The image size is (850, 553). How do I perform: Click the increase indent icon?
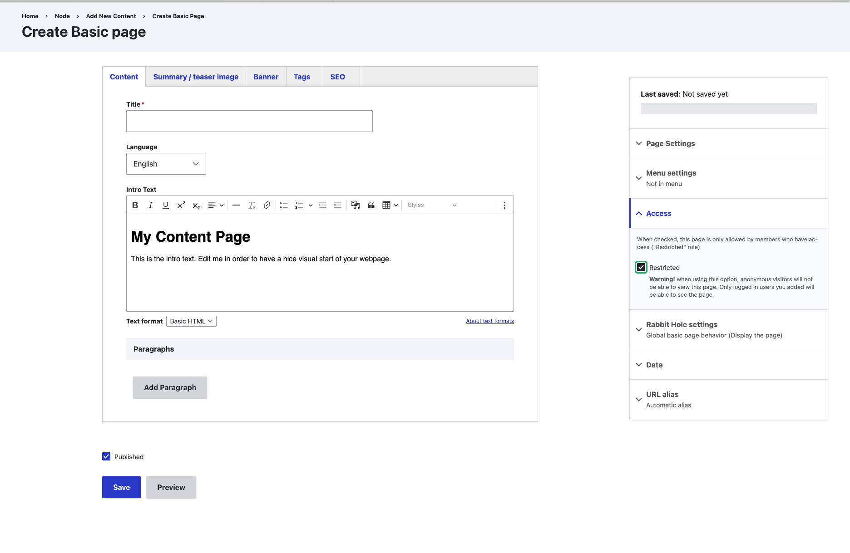pos(322,205)
